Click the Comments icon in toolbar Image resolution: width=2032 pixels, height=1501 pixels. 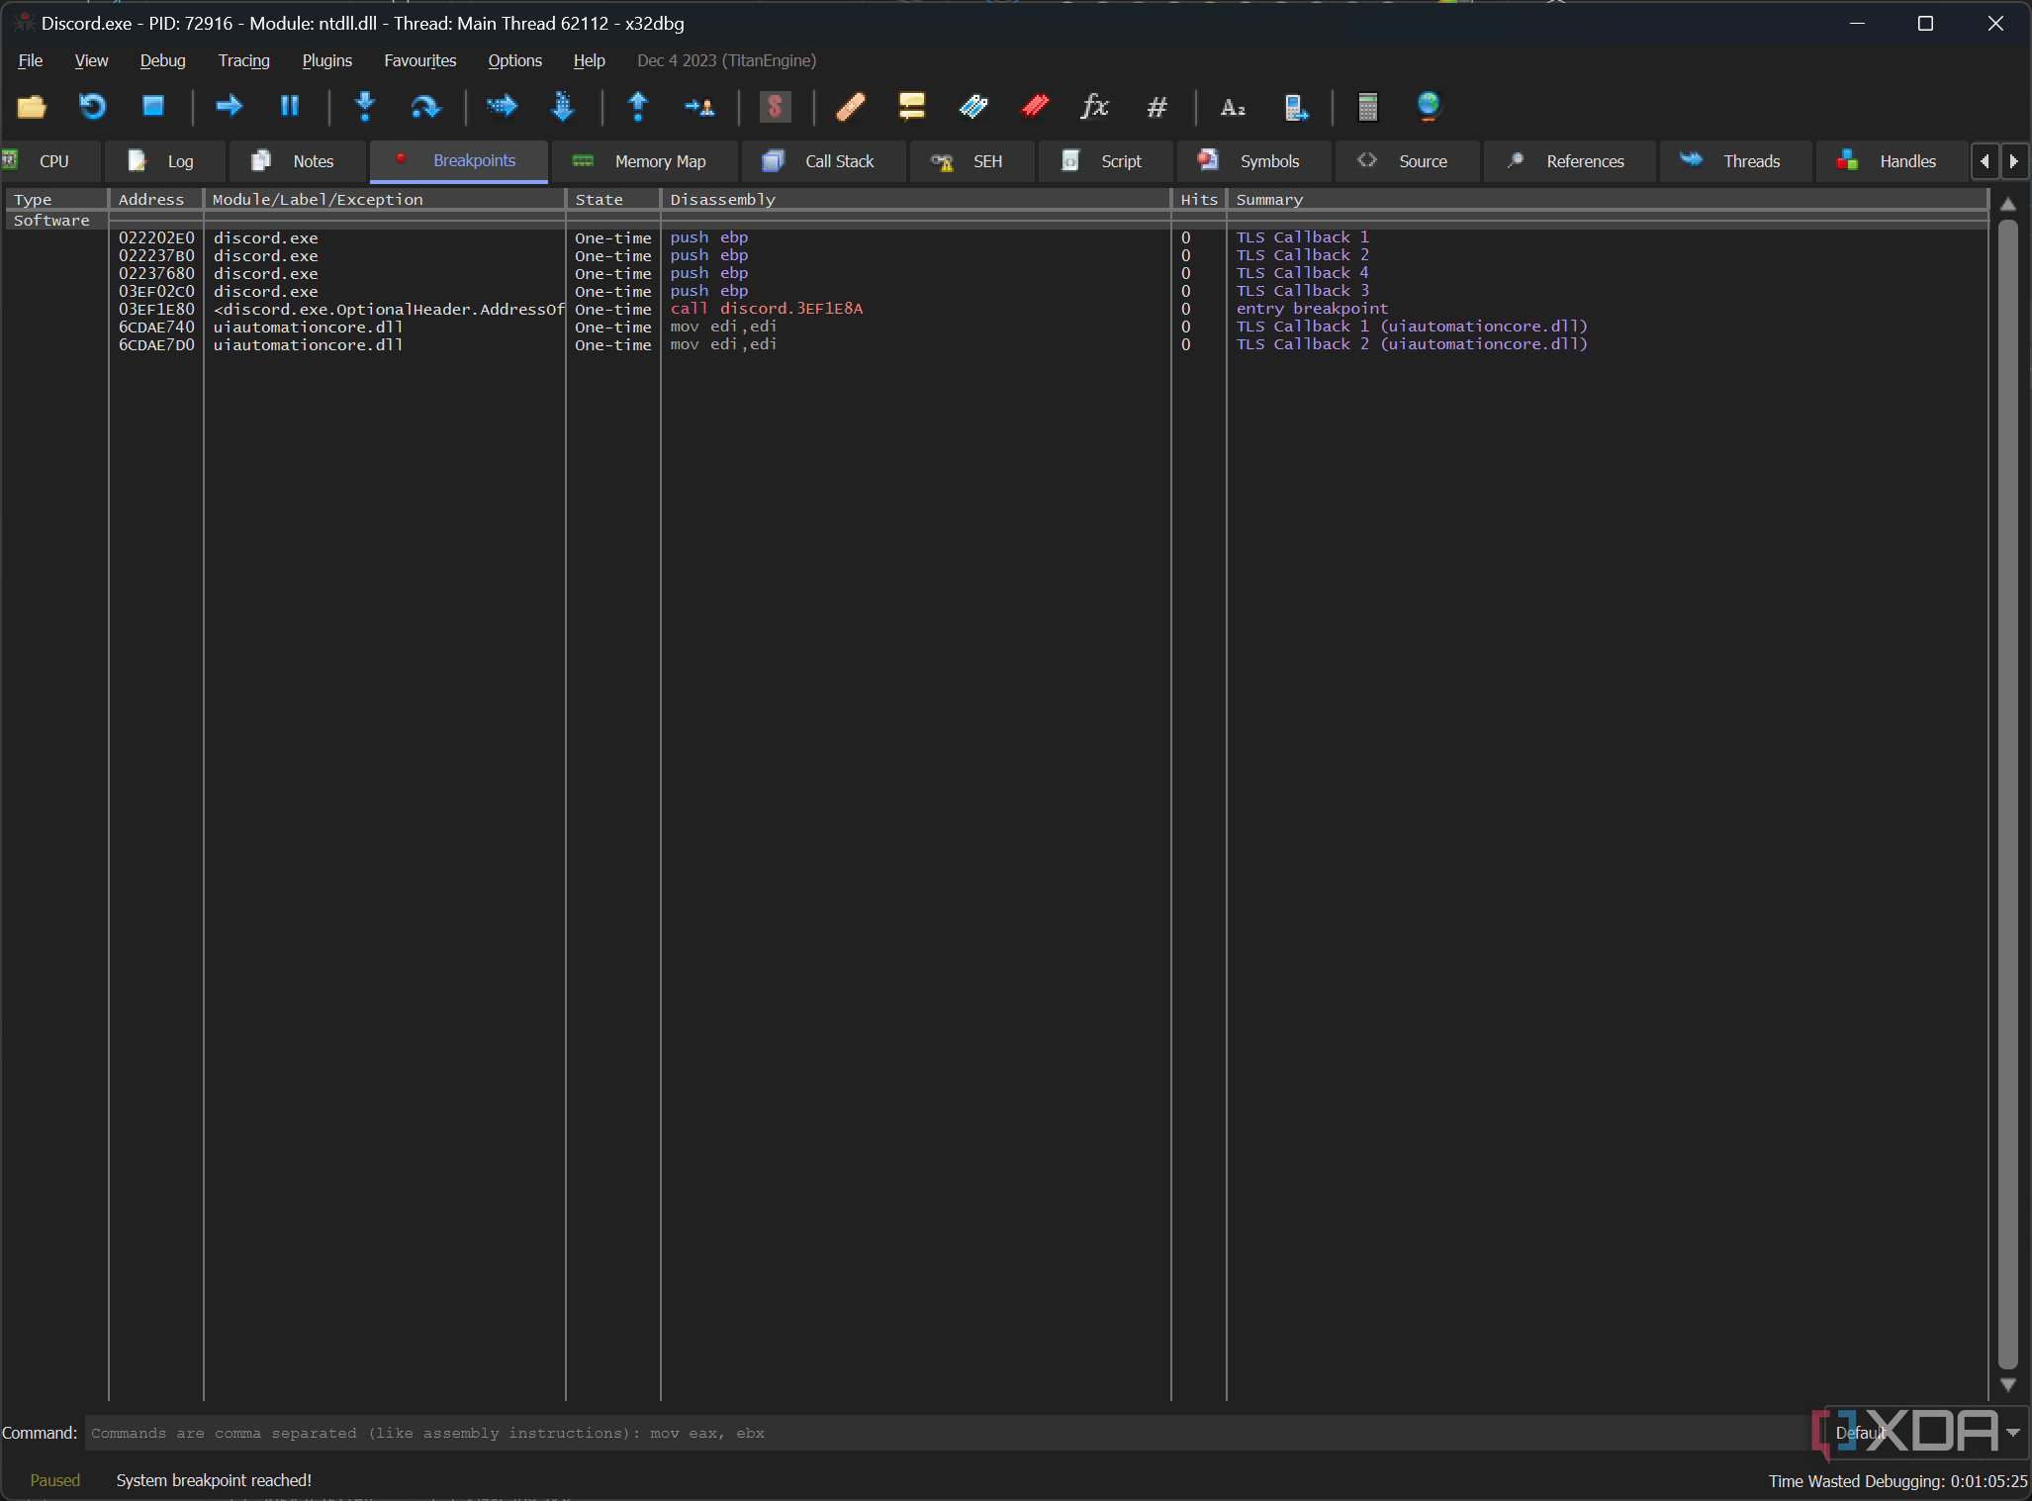coord(912,106)
